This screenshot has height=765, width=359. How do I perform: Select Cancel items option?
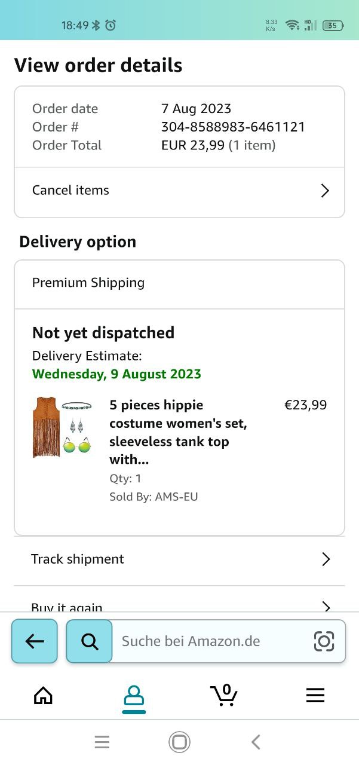tap(70, 191)
